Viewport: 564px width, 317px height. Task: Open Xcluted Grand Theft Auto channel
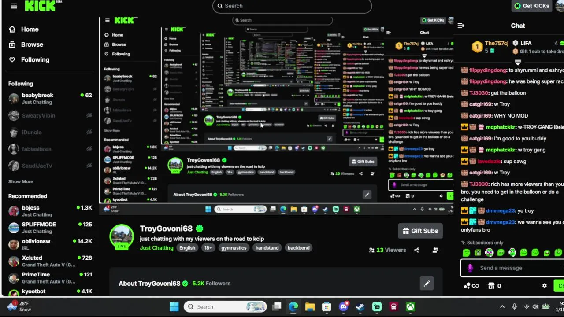(x=50, y=261)
